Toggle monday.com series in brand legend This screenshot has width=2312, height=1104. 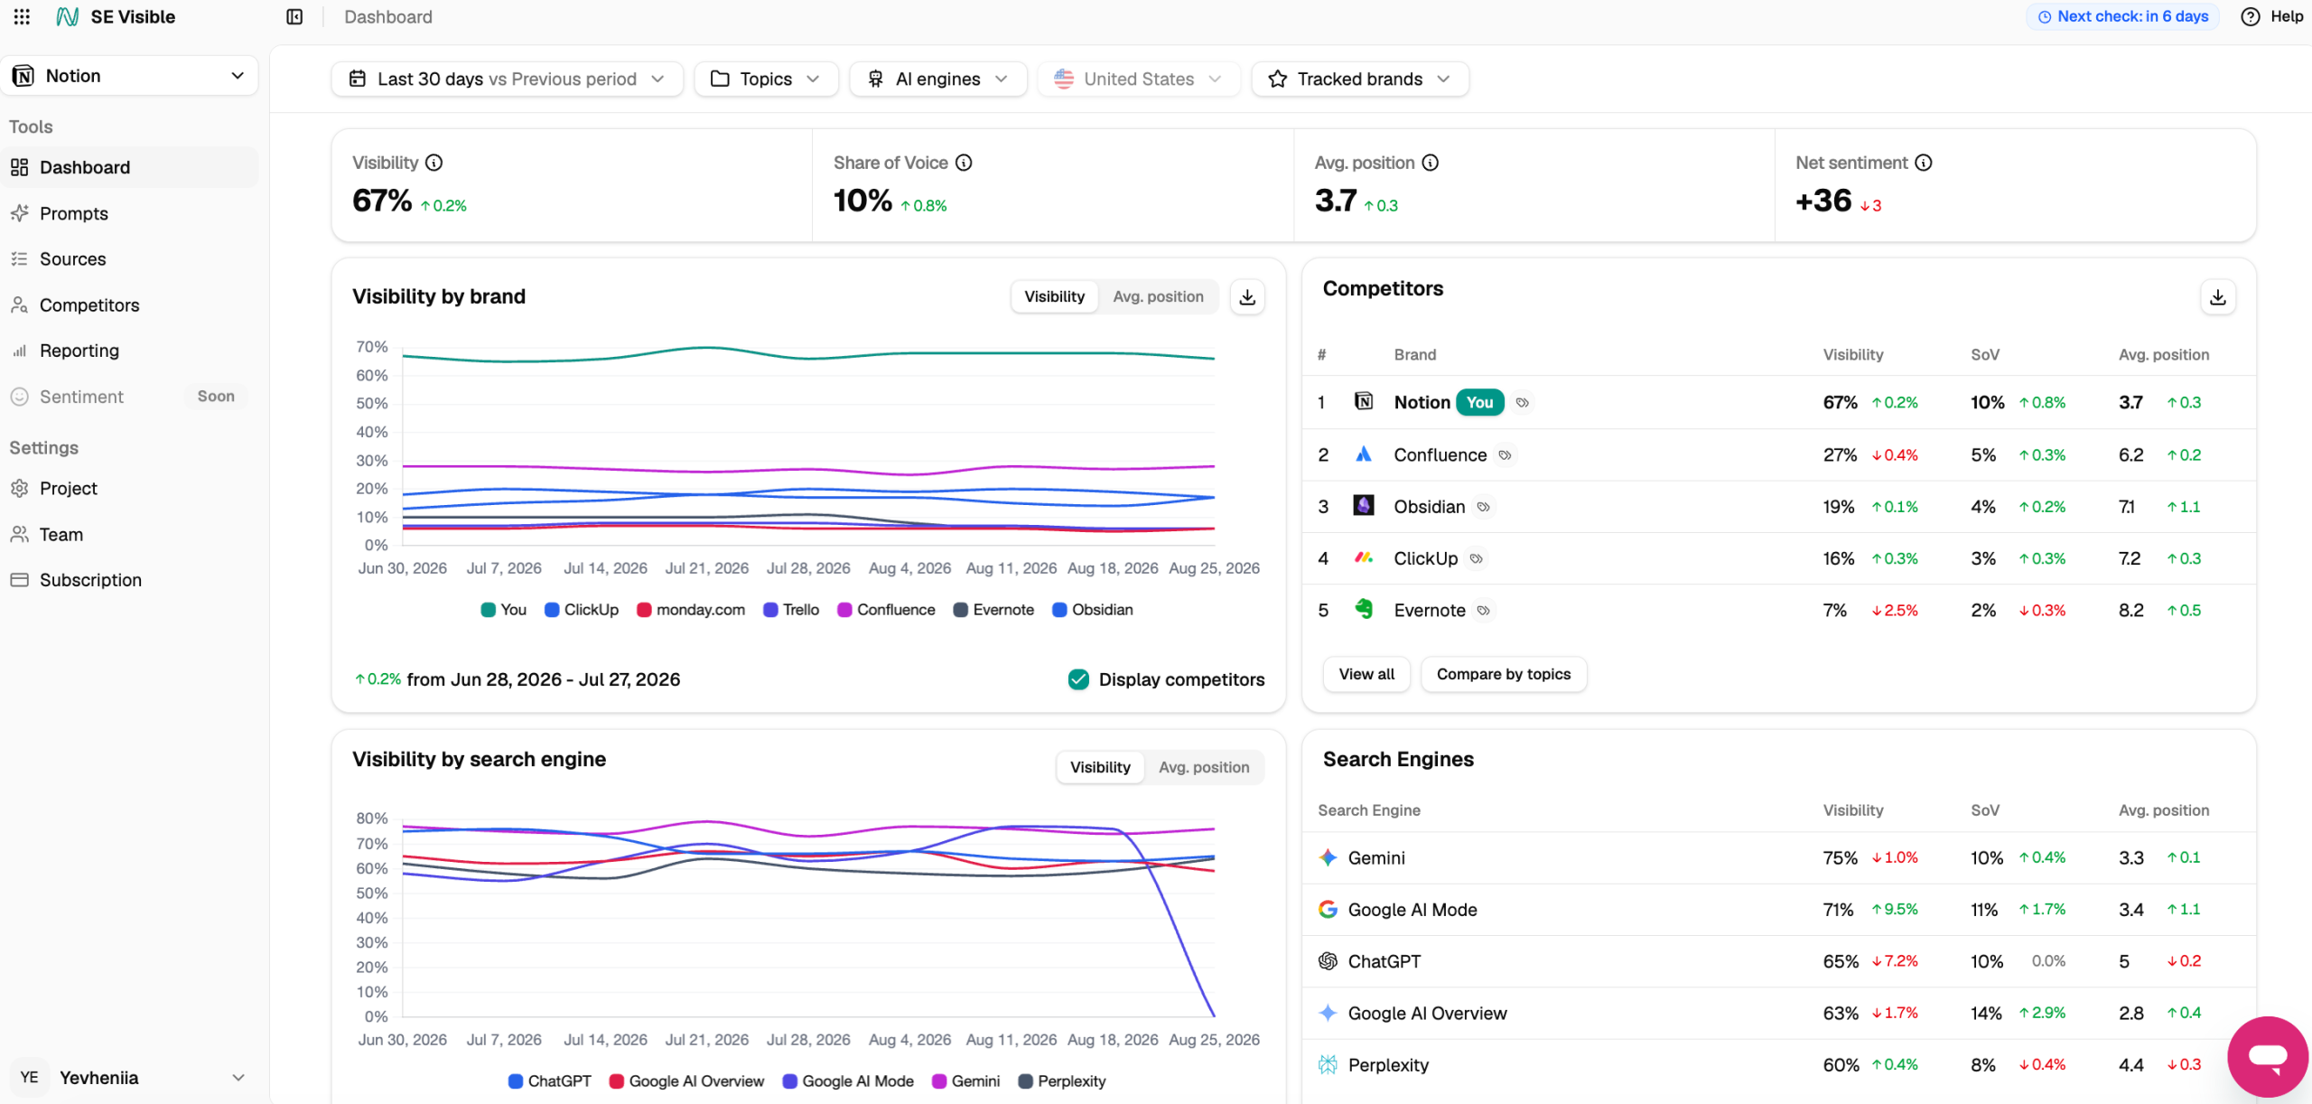pyautogui.click(x=691, y=610)
